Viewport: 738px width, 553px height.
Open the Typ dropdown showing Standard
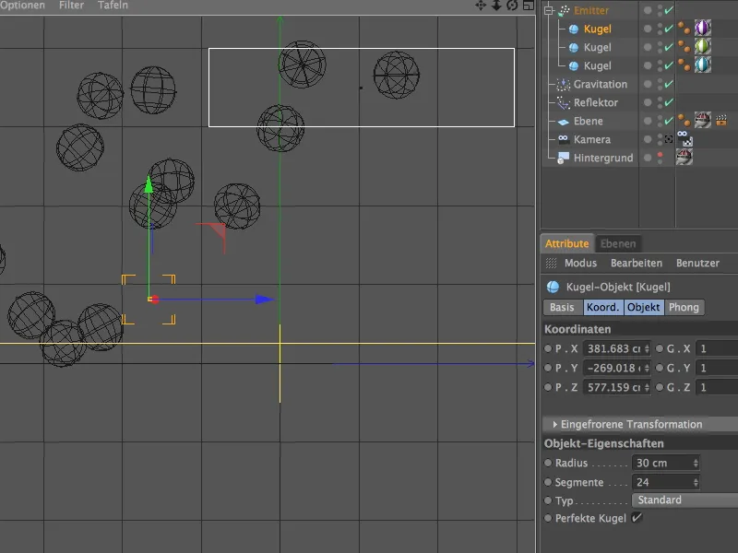coord(660,500)
